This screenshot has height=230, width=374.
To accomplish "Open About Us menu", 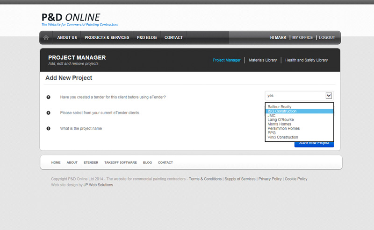I will click(x=67, y=37).
